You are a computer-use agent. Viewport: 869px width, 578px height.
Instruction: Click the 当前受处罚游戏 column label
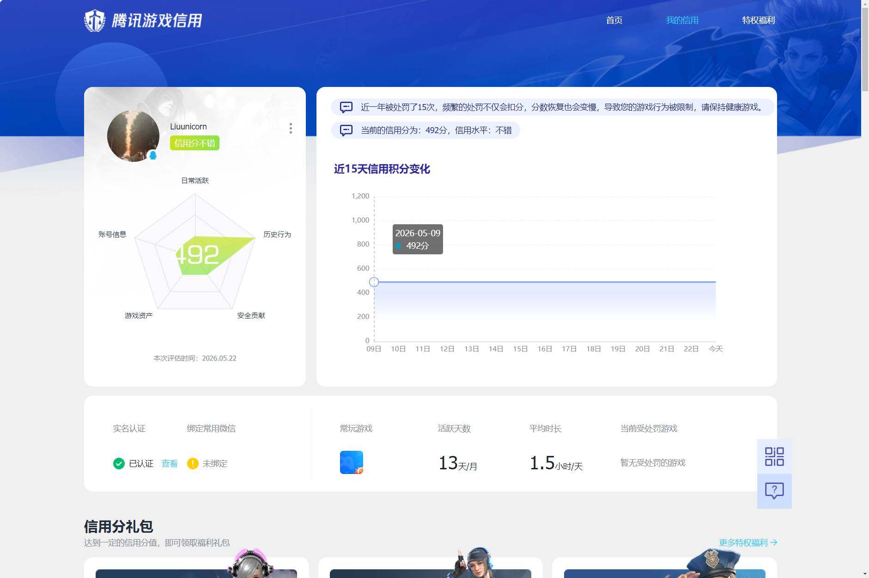(x=649, y=428)
